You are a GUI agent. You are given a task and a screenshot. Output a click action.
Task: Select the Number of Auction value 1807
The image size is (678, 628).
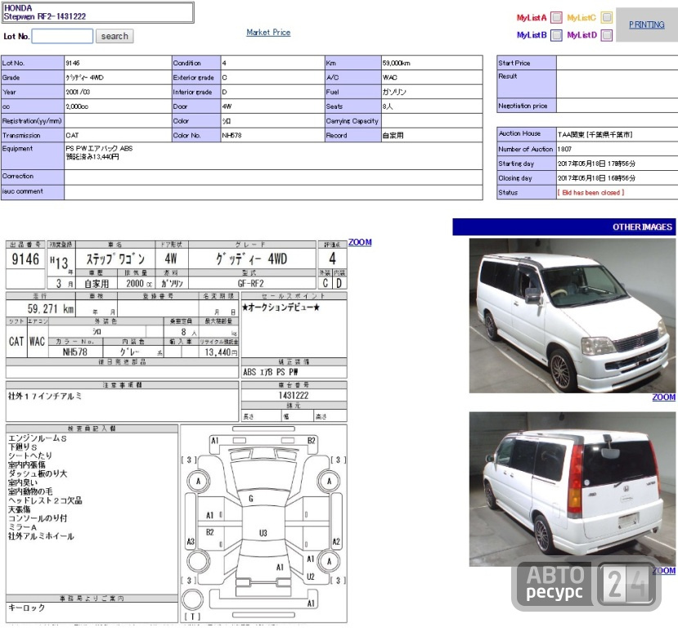[x=564, y=149]
